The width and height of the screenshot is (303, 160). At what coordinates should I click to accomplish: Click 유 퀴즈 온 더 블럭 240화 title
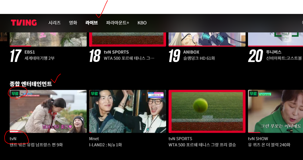click(x=269, y=145)
